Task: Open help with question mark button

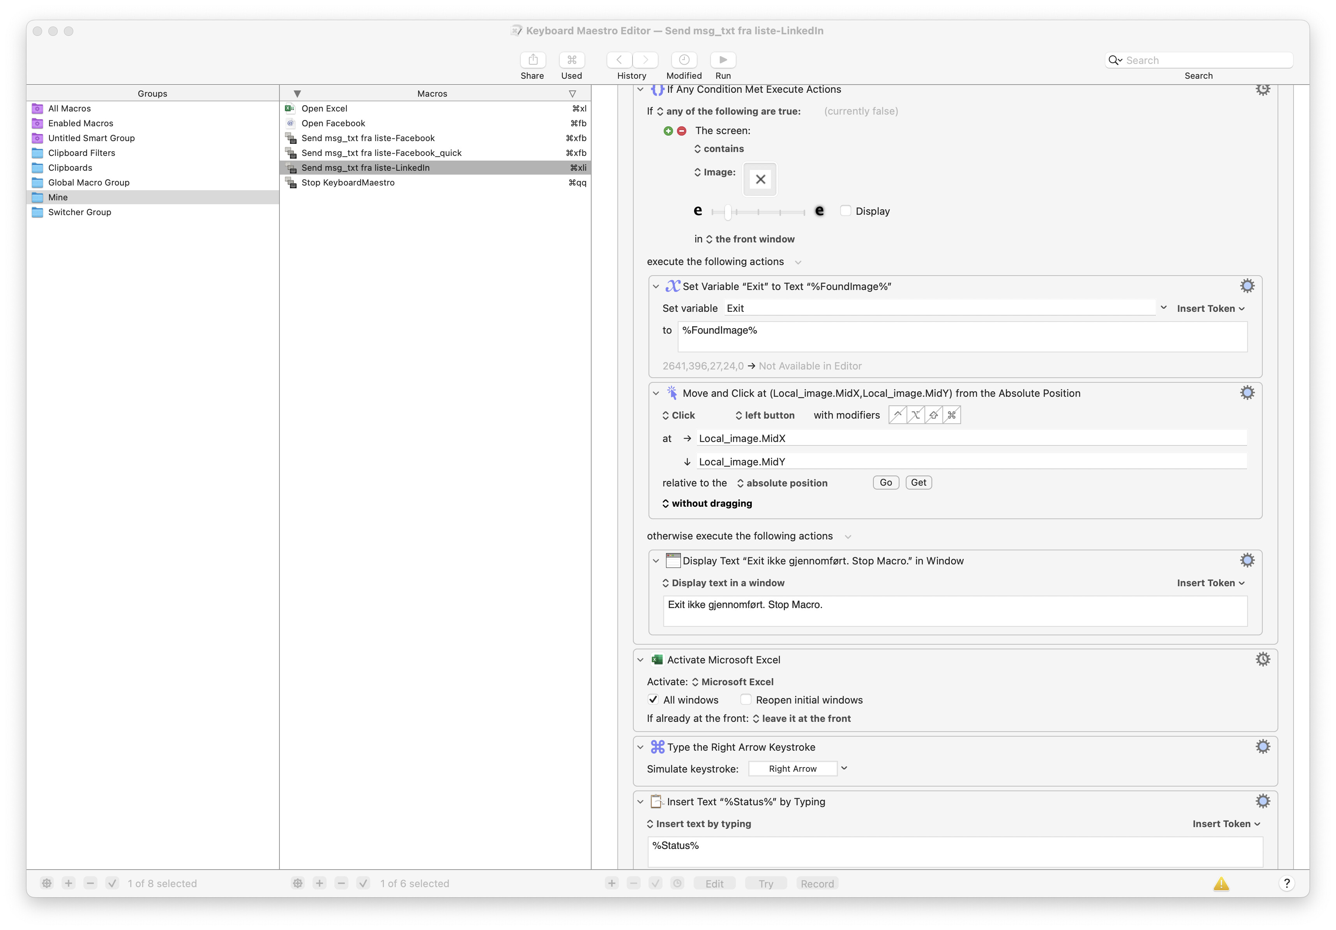Action: [x=1287, y=884]
